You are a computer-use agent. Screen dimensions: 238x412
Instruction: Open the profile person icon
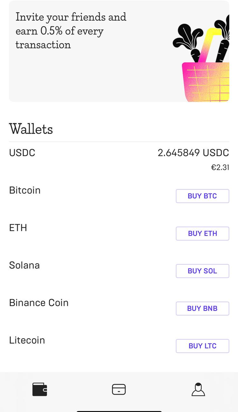coord(198,389)
